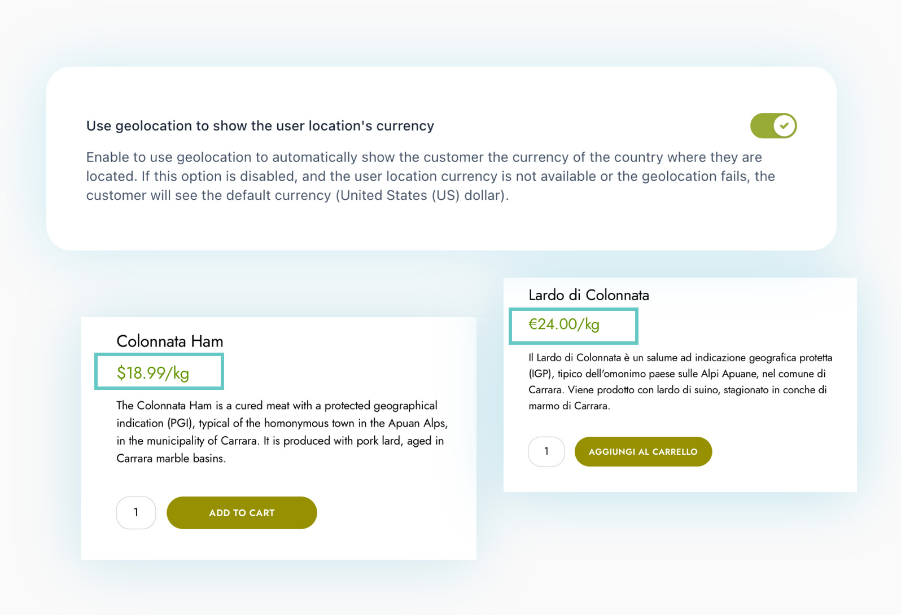The image size is (901, 615).
Task: Click the Italian description of Lardo di Colonnata
Action: tap(680, 381)
